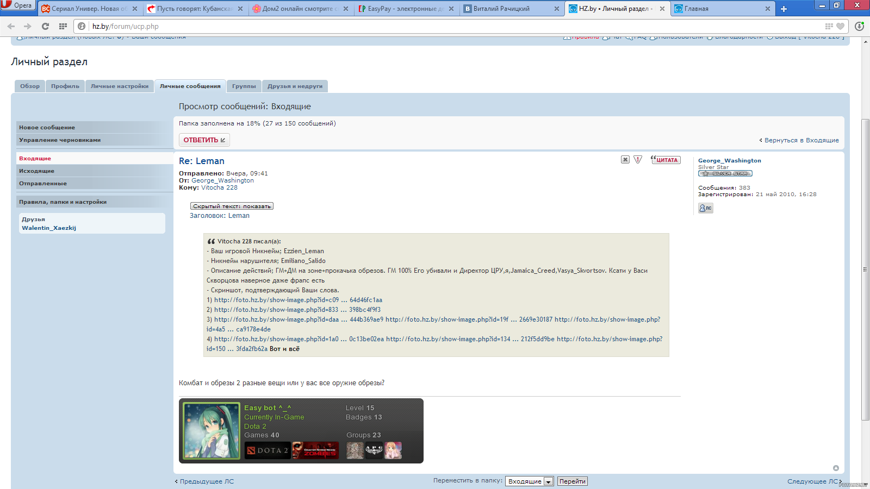Click Новое сообщение in the sidebar
Viewport: 870px width, 489px height.
(x=95, y=127)
